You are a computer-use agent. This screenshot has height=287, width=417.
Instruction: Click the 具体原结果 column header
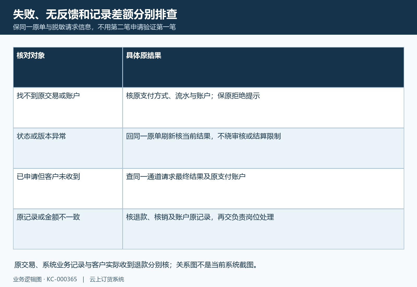(263, 67)
